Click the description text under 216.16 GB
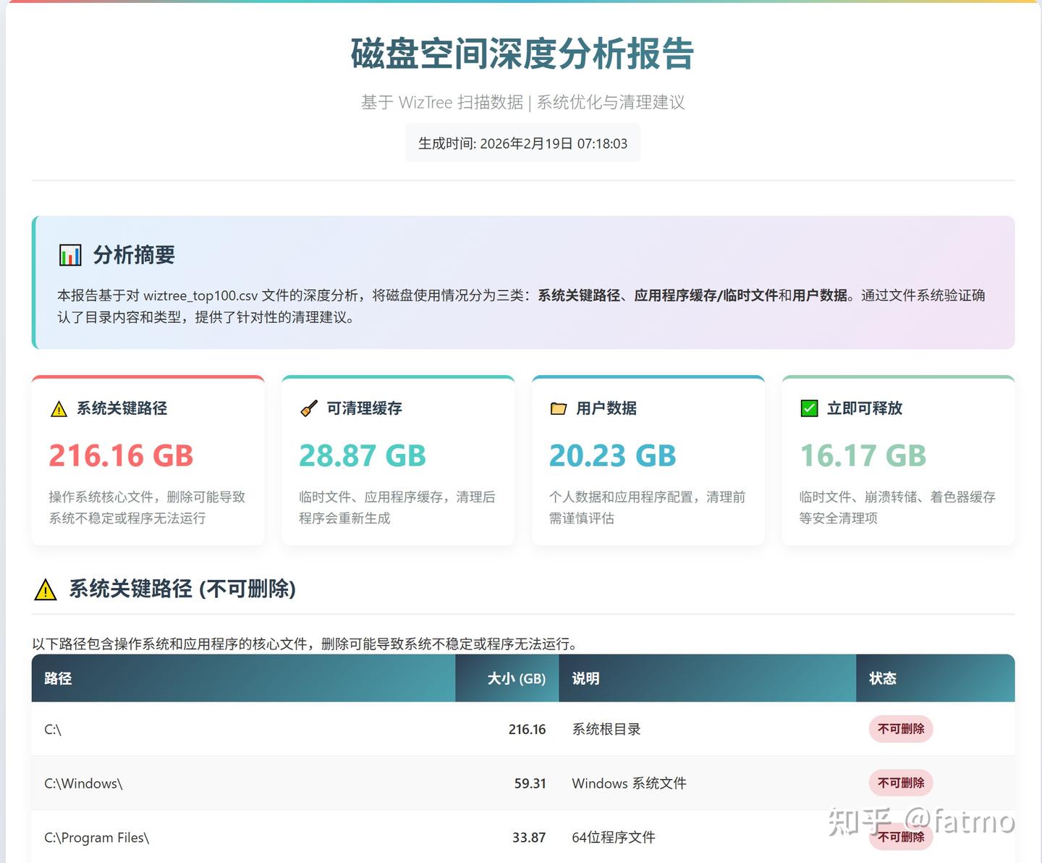Screen dimensions: 1042x863 [147, 507]
